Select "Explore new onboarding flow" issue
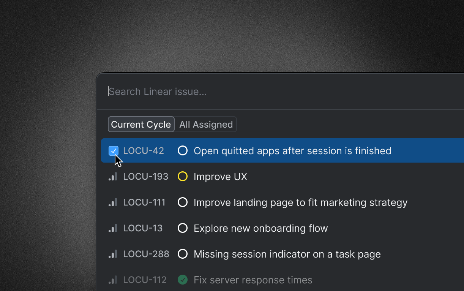 (260, 228)
